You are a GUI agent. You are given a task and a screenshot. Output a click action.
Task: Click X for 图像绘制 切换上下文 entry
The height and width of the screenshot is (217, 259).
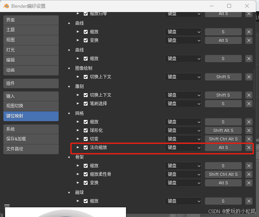click(x=249, y=77)
